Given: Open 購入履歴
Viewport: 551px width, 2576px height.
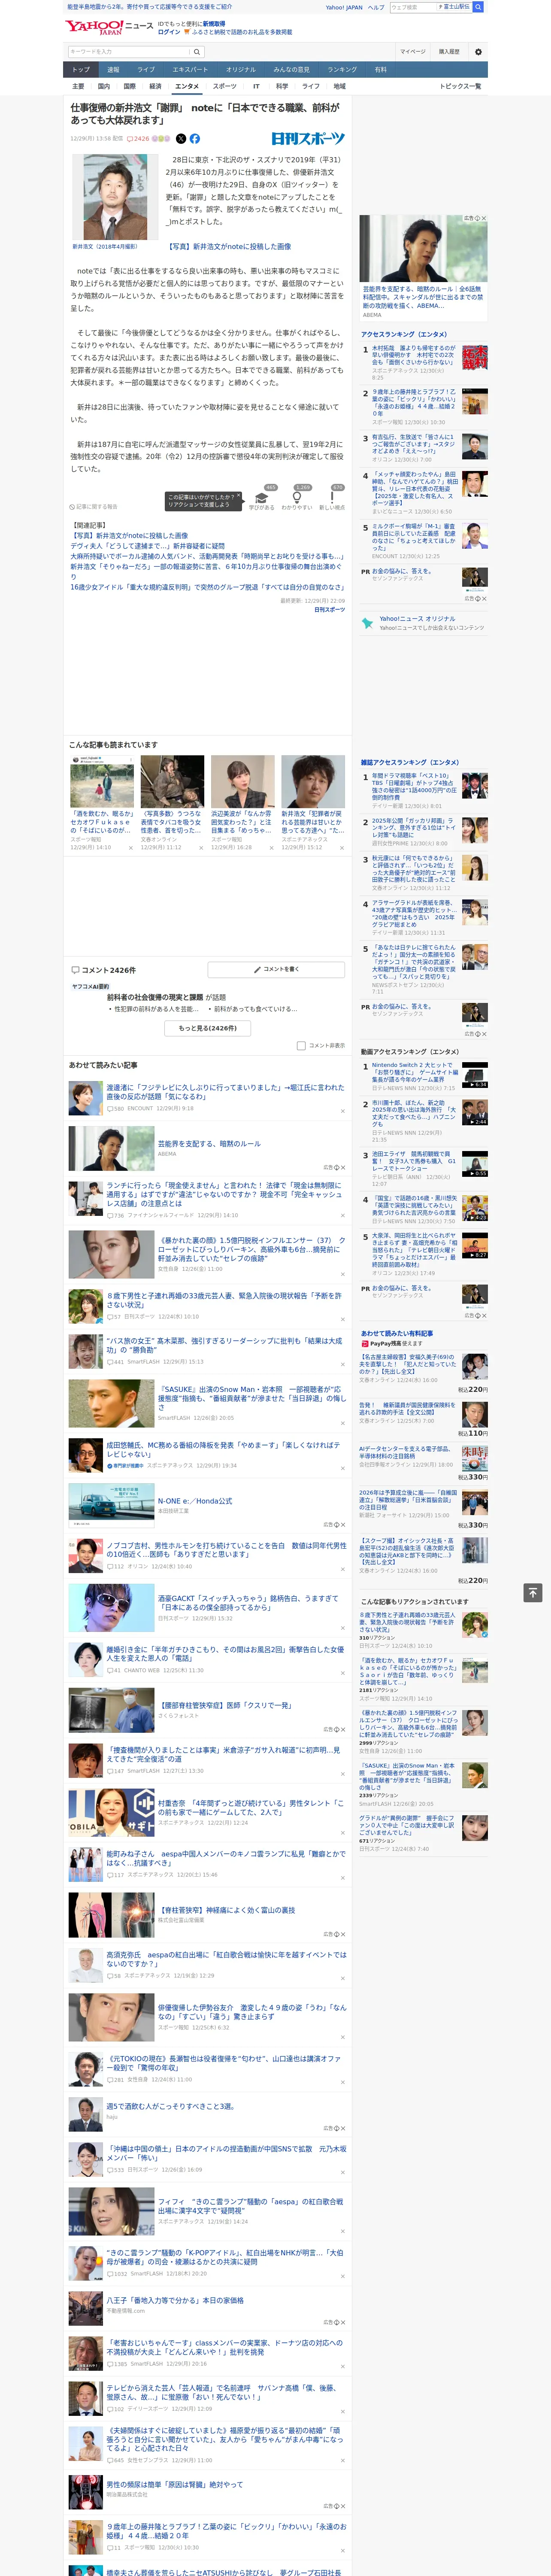Looking at the screenshot, I should [449, 52].
